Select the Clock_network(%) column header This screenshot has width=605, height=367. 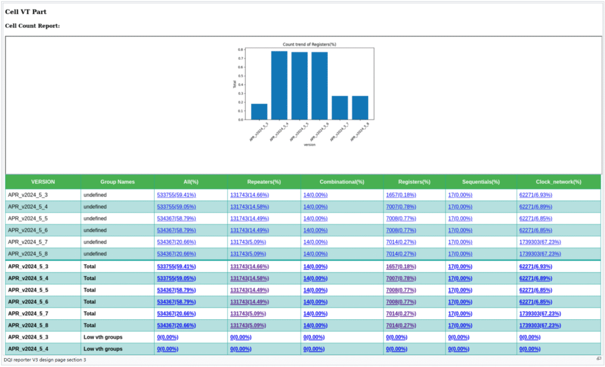point(558,182)
